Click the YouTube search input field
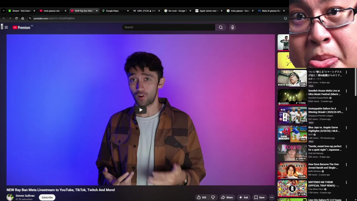The height and width of the screenshot is (201, 357). pyautogui.click(x=168, y=27)
